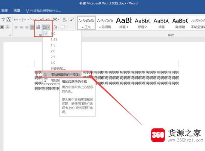Expand the numbering dropdown arrow
The height and width of the screenshot is (151, 205).
click(x=28, y=20)
